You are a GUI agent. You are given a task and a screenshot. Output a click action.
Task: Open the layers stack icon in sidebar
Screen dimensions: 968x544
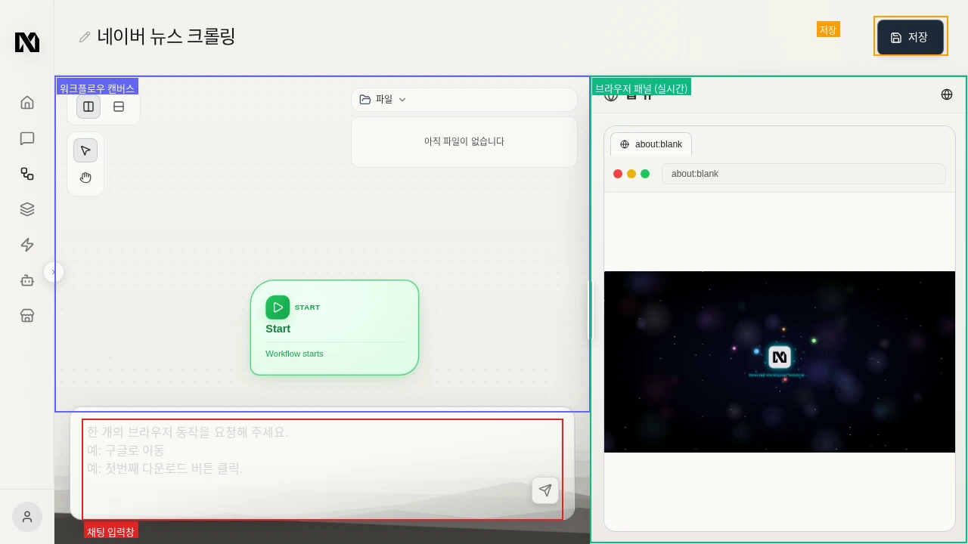tap(27, 209)
